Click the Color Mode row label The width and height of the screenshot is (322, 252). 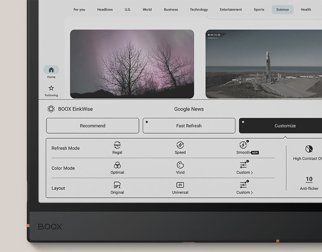pyautogui.click(x=63, y=168)
